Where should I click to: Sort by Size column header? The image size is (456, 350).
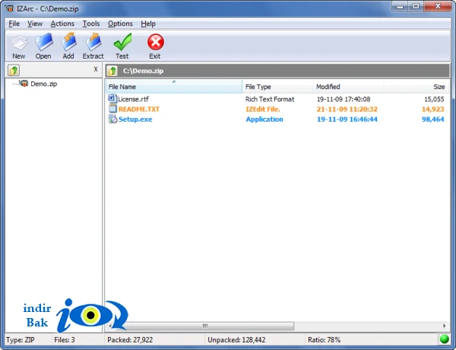pos(416,87)
